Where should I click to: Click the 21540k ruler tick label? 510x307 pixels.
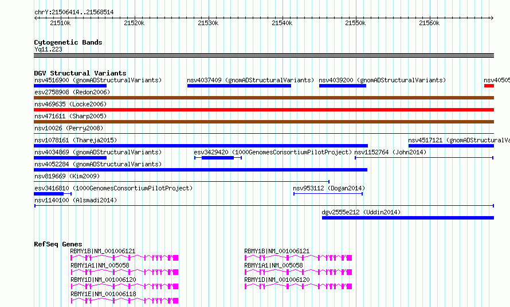point(282,23)
